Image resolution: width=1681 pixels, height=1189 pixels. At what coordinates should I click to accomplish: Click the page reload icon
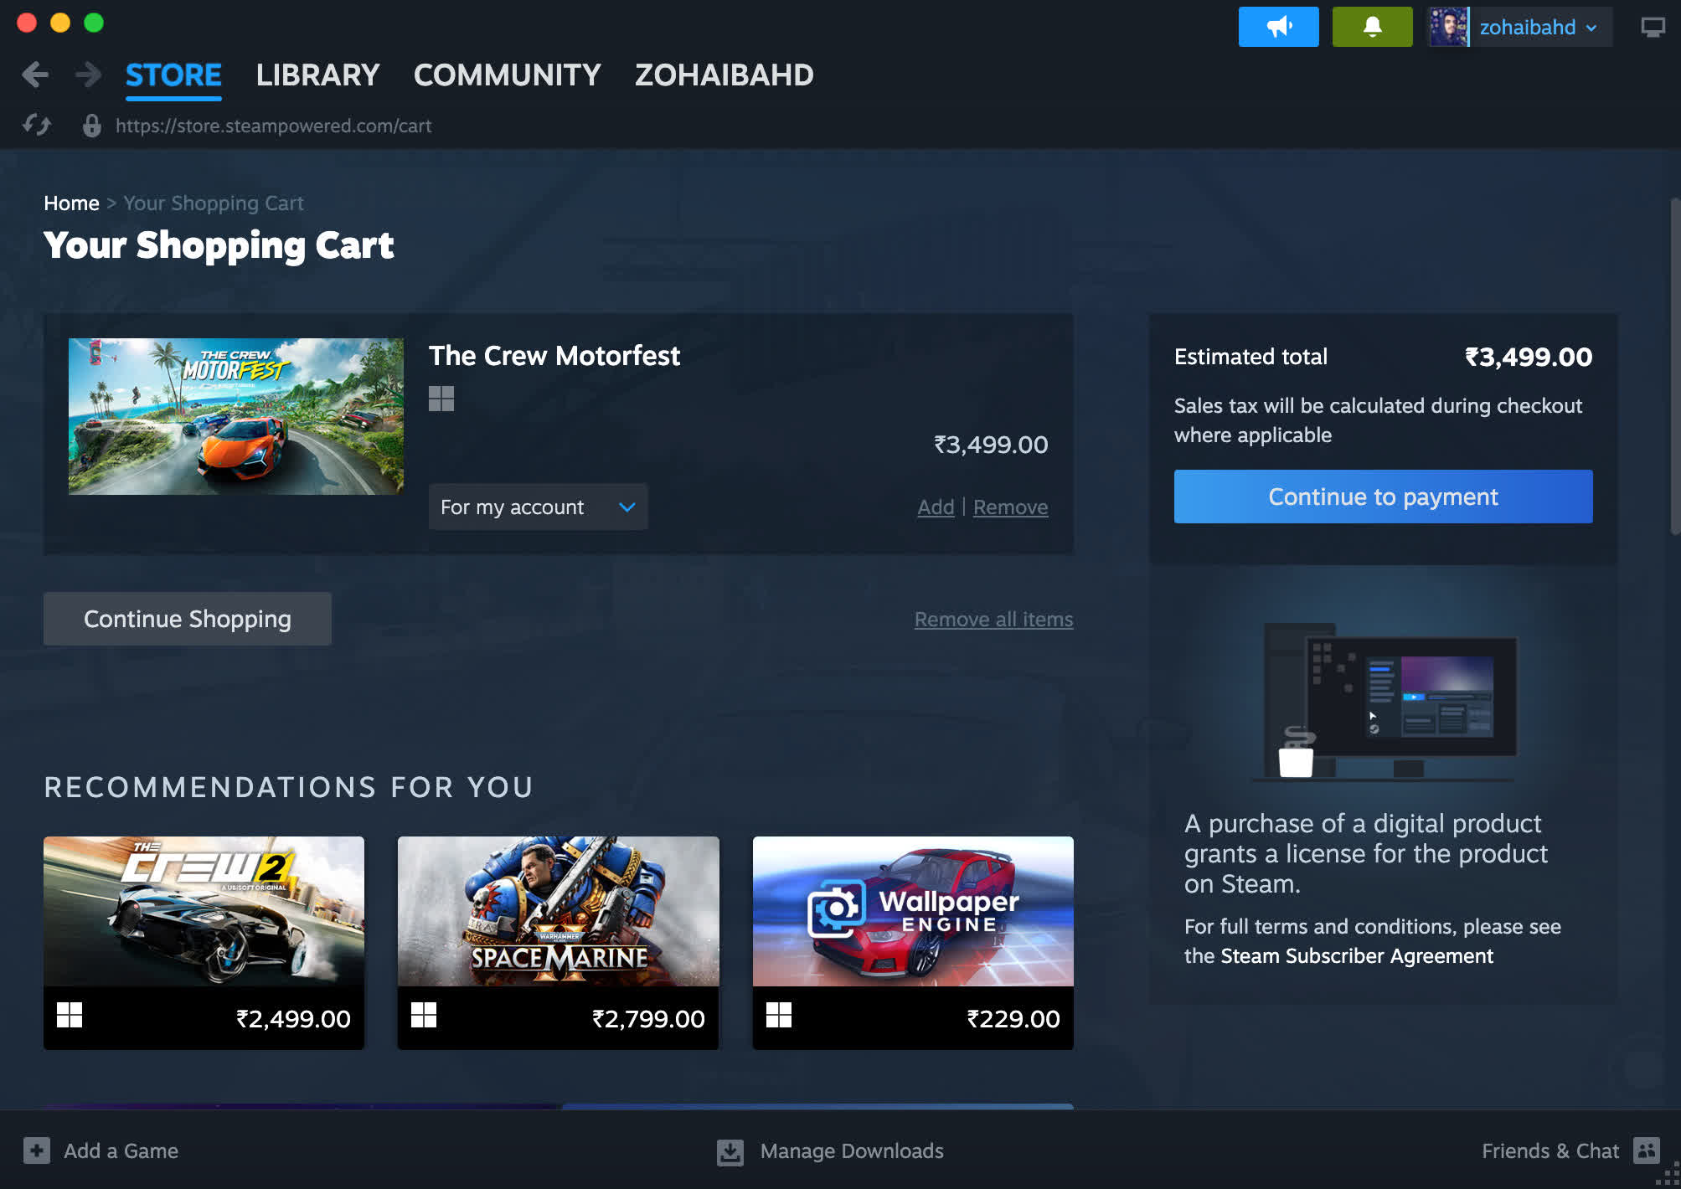(37, 126)
